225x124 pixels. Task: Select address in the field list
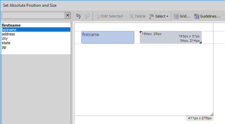pyautogui.click(x=36, y=34)
